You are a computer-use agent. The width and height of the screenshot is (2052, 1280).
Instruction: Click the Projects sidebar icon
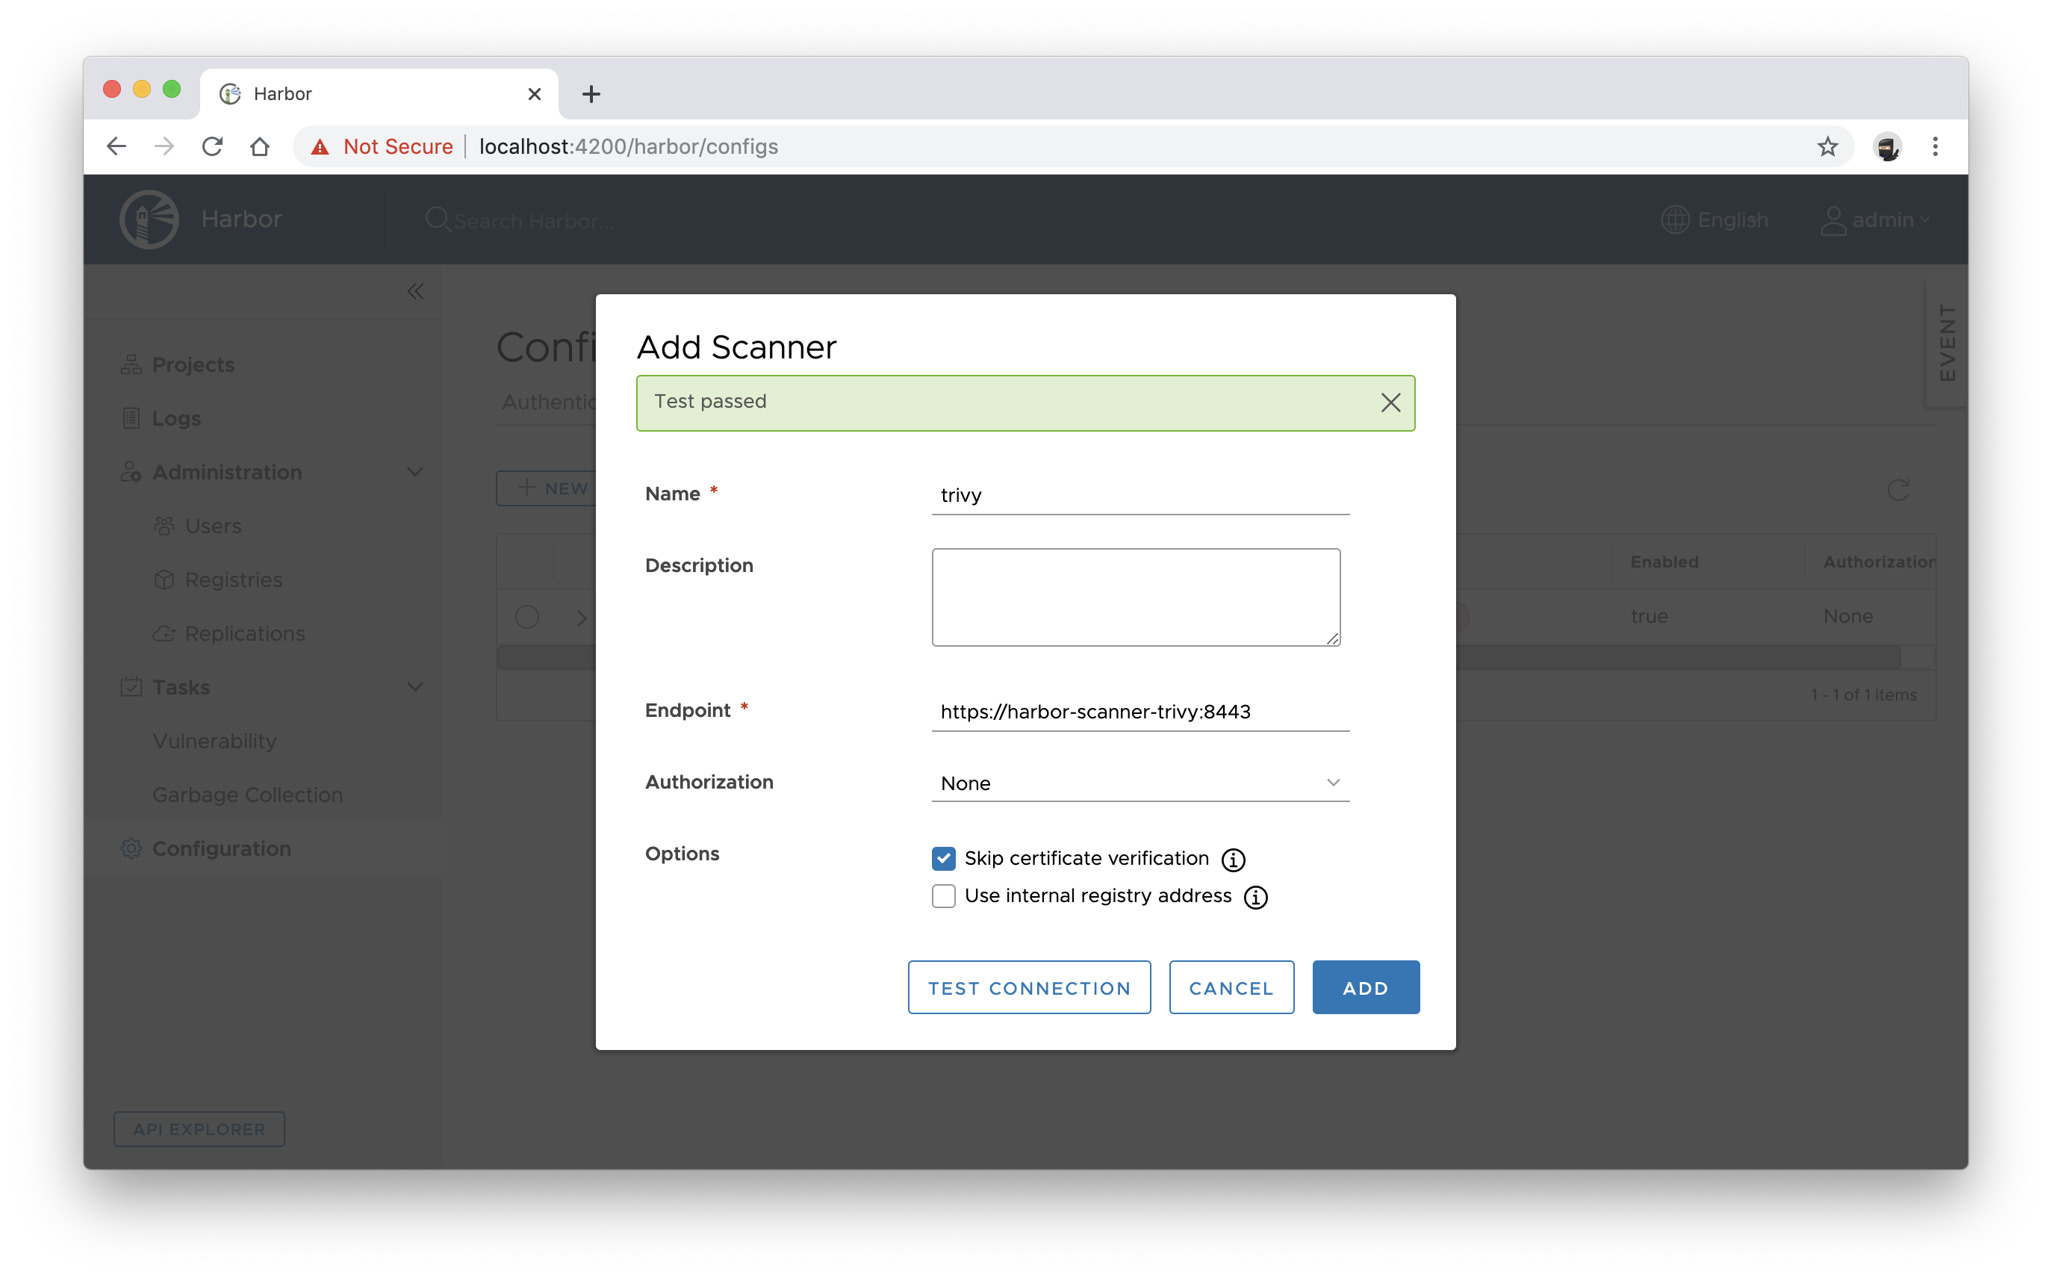coord(131,363)
